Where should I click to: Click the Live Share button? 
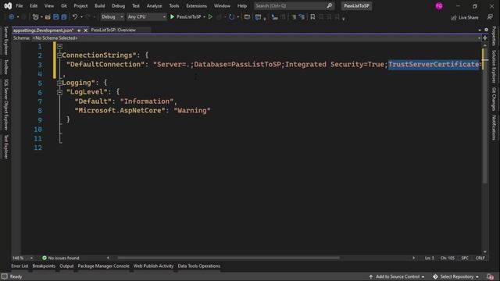point(465,17)
